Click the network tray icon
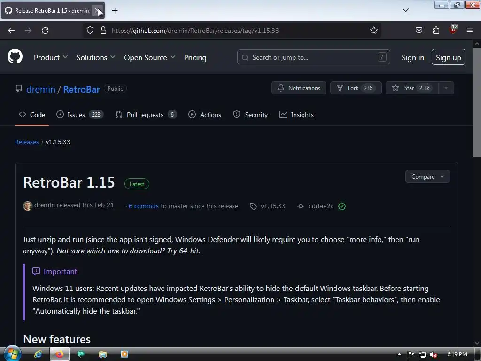The height and width of the screenshot is (361, 481). tap(422, 354)
